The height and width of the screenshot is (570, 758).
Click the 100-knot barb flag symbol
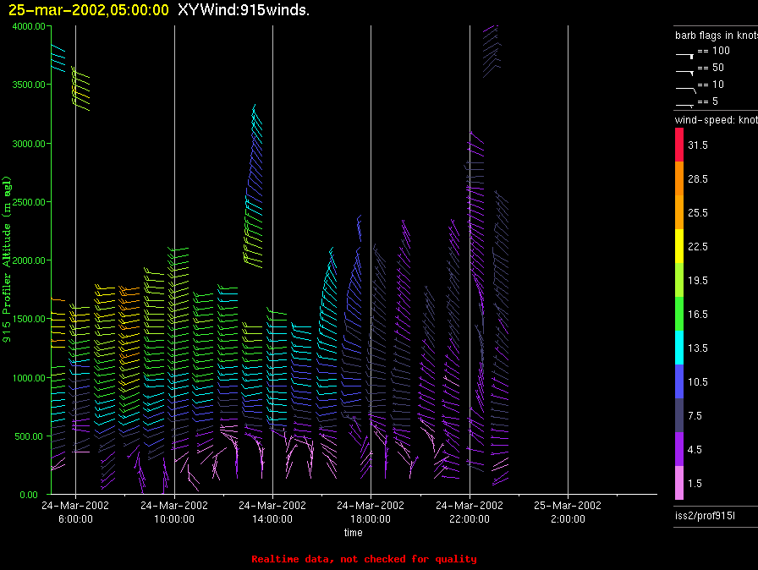684,52
